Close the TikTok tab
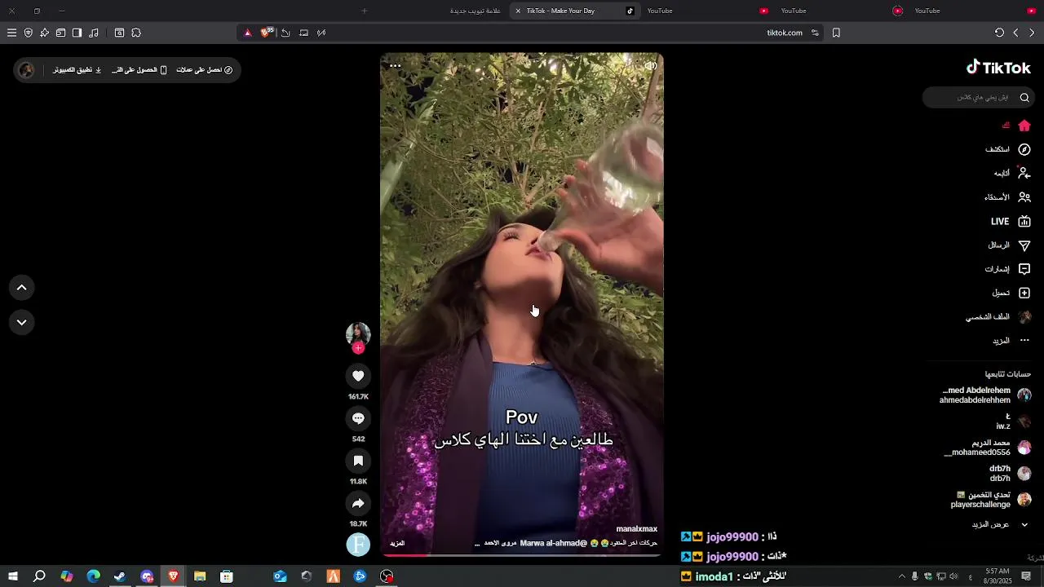1044x587 pixels. click(518, 11)
